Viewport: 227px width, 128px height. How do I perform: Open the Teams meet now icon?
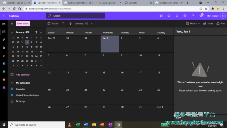tap(161, 16)
